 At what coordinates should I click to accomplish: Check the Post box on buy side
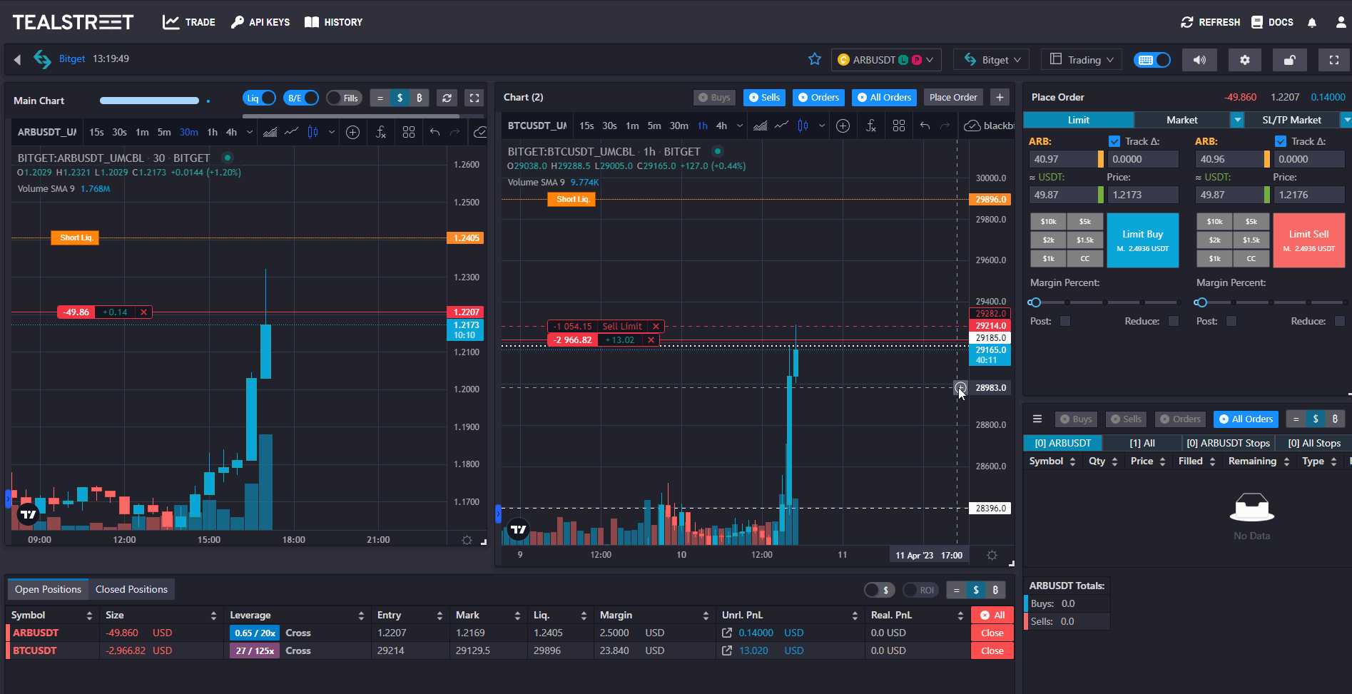tap(1065, 321)
